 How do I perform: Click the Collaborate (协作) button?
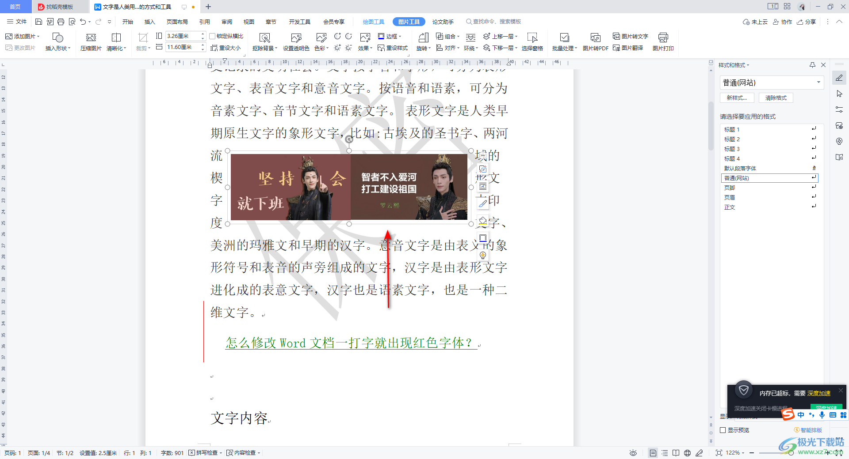[x=782, y=22]
